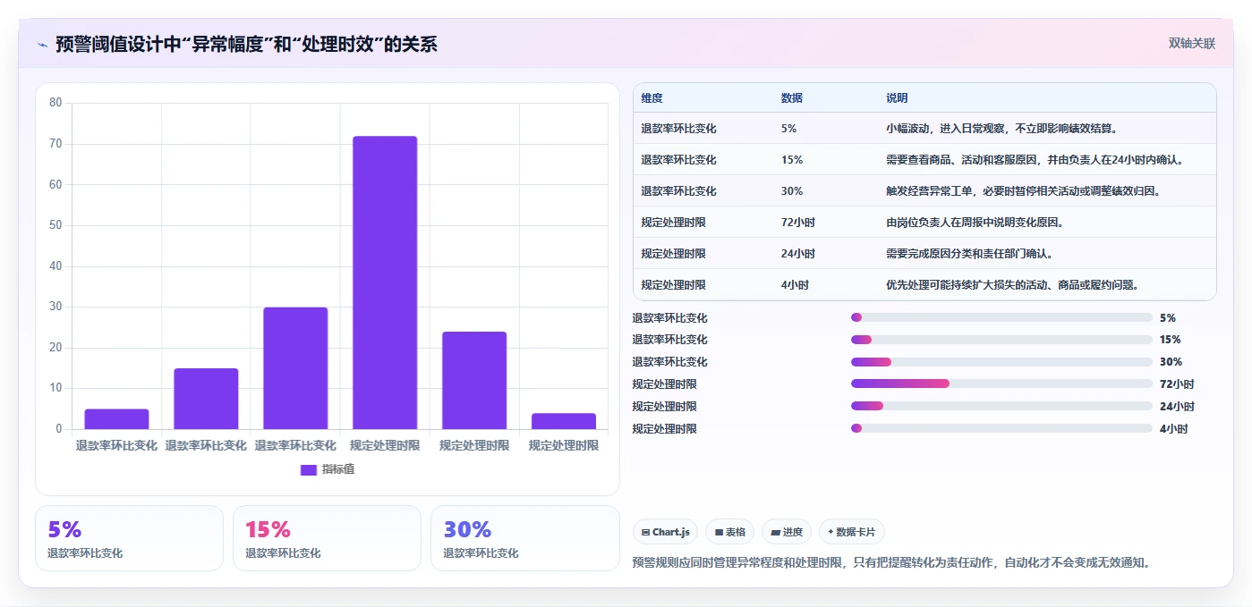The width and height of the screenshot is (1252, 607).
Task: Click the table's 15% data cell
Action: click(x=792, y=160)
